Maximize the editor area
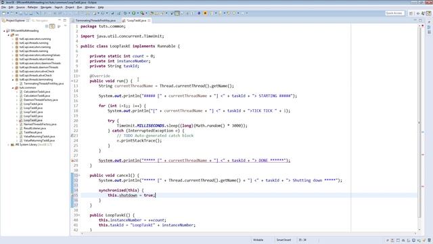Image resolution: width=433 pixels, height=244 pixels. click(x=420, y=20)
